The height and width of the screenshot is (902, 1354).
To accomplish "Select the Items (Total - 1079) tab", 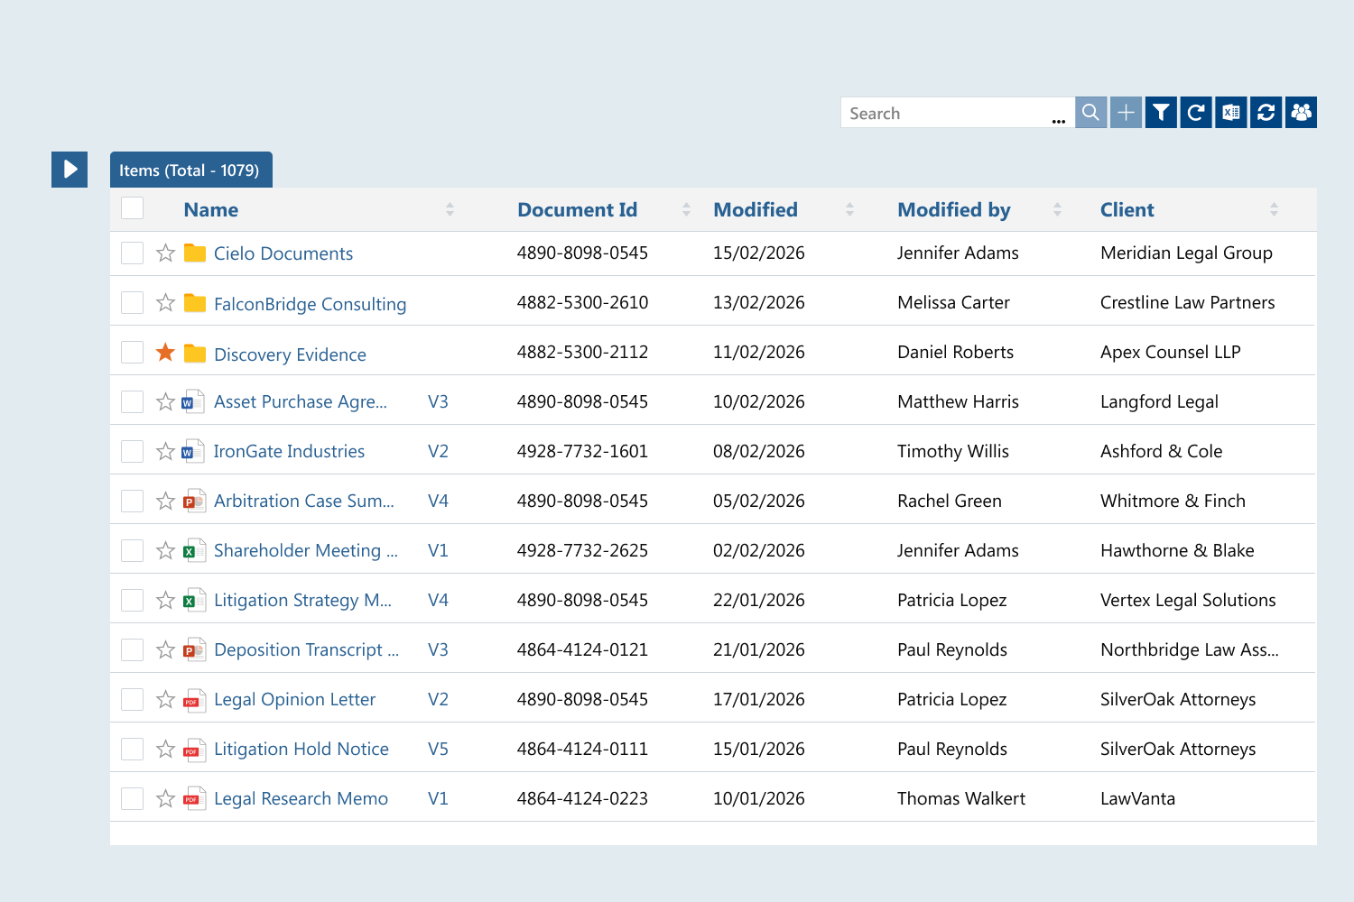I will (190, 170).
